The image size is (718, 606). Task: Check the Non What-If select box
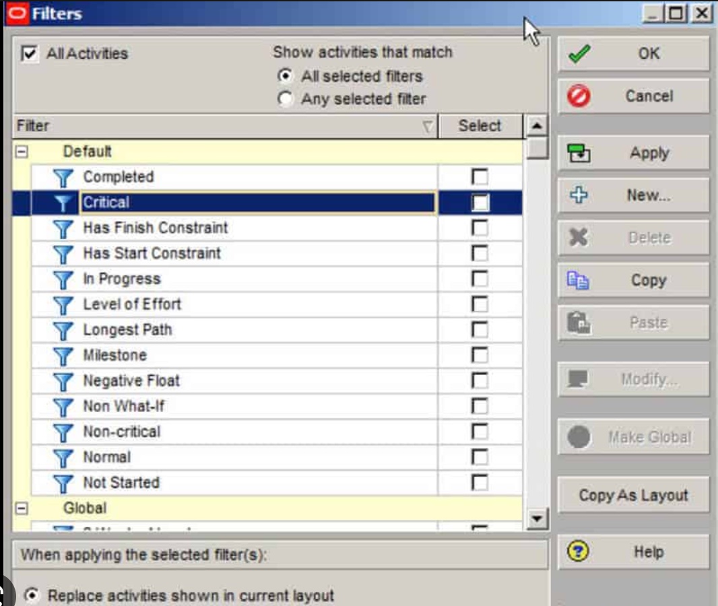(480, 405)
